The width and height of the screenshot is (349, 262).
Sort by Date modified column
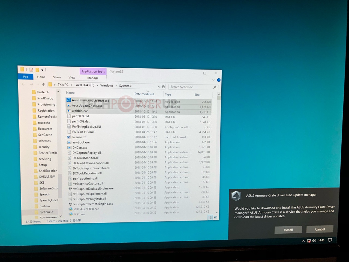point(144,94)
